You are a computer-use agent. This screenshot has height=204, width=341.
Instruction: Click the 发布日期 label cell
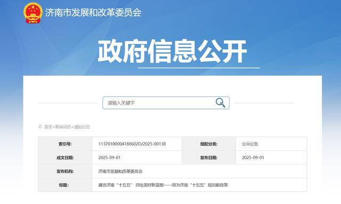pos(209,158)
